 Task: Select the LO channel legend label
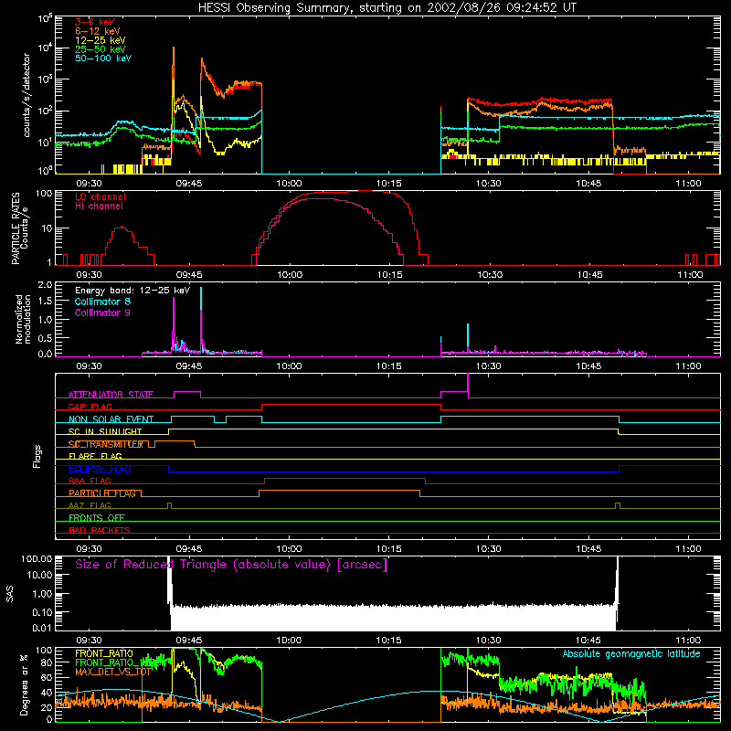point(101,196)
